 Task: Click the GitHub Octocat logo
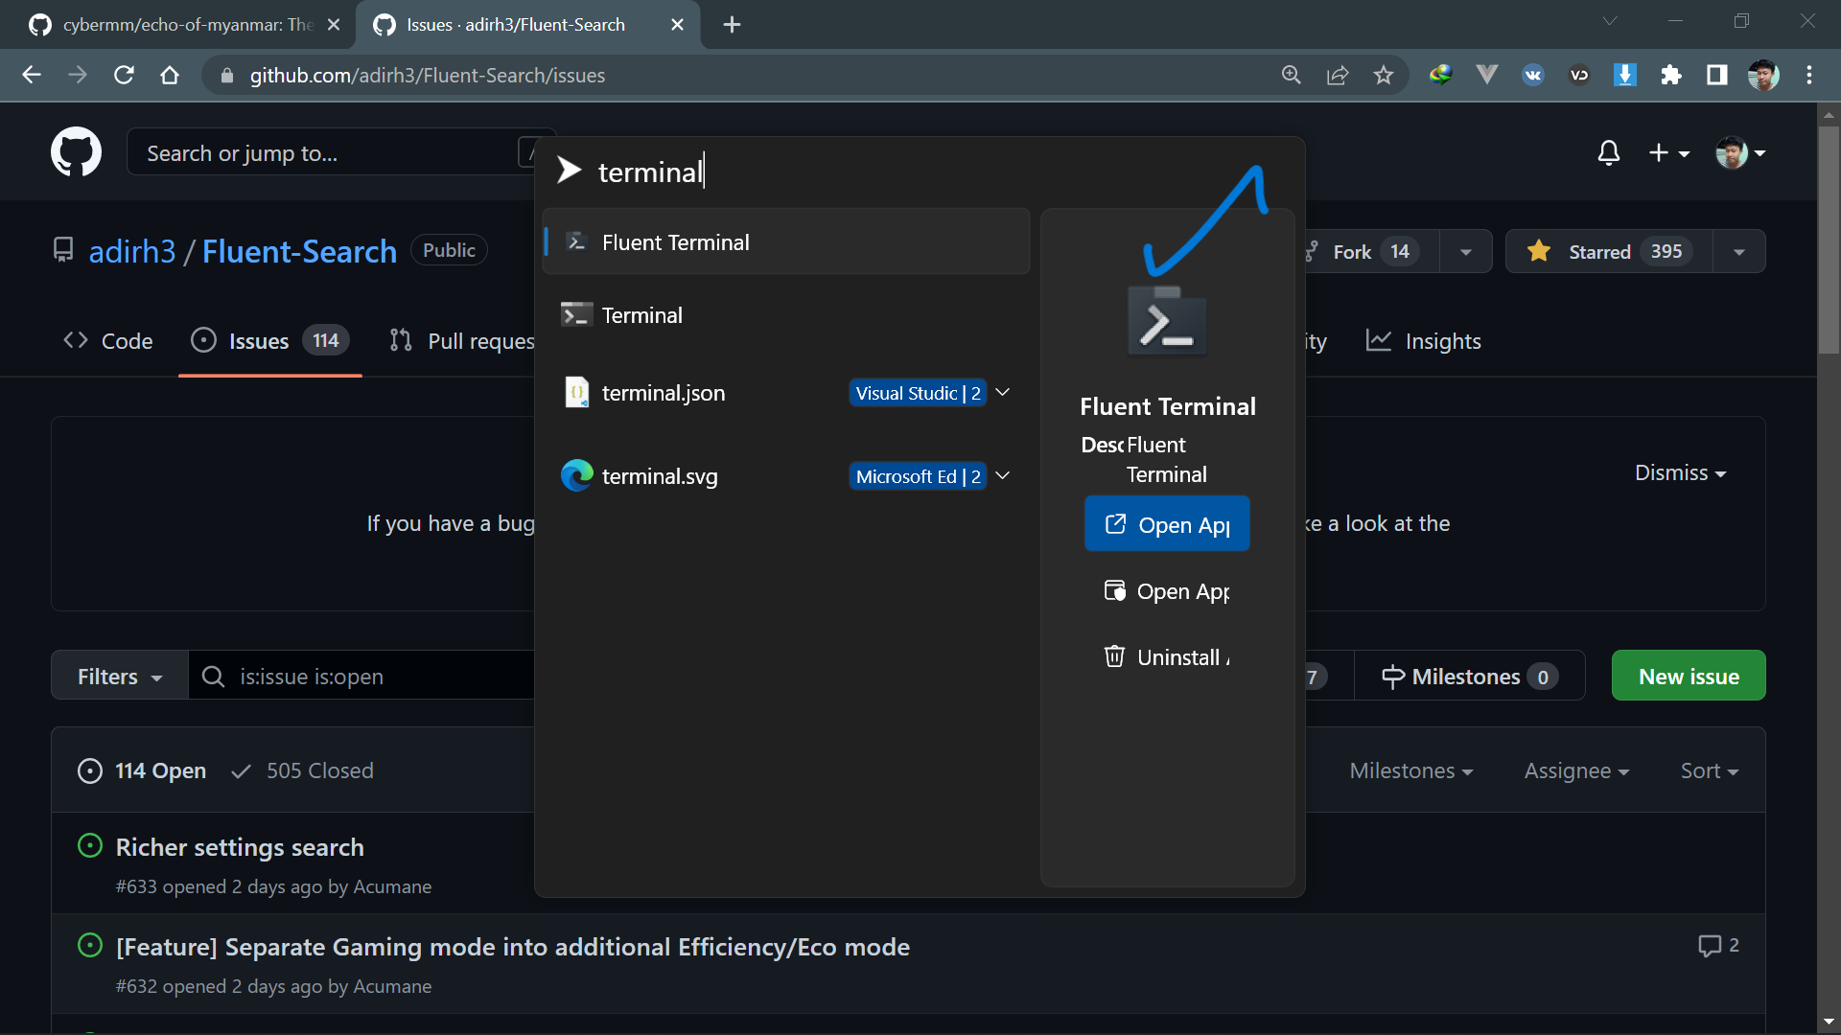click(x=76, y=152)
